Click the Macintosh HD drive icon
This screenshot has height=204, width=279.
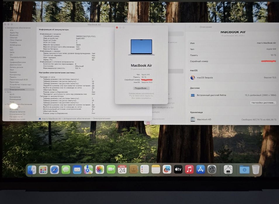193,119
